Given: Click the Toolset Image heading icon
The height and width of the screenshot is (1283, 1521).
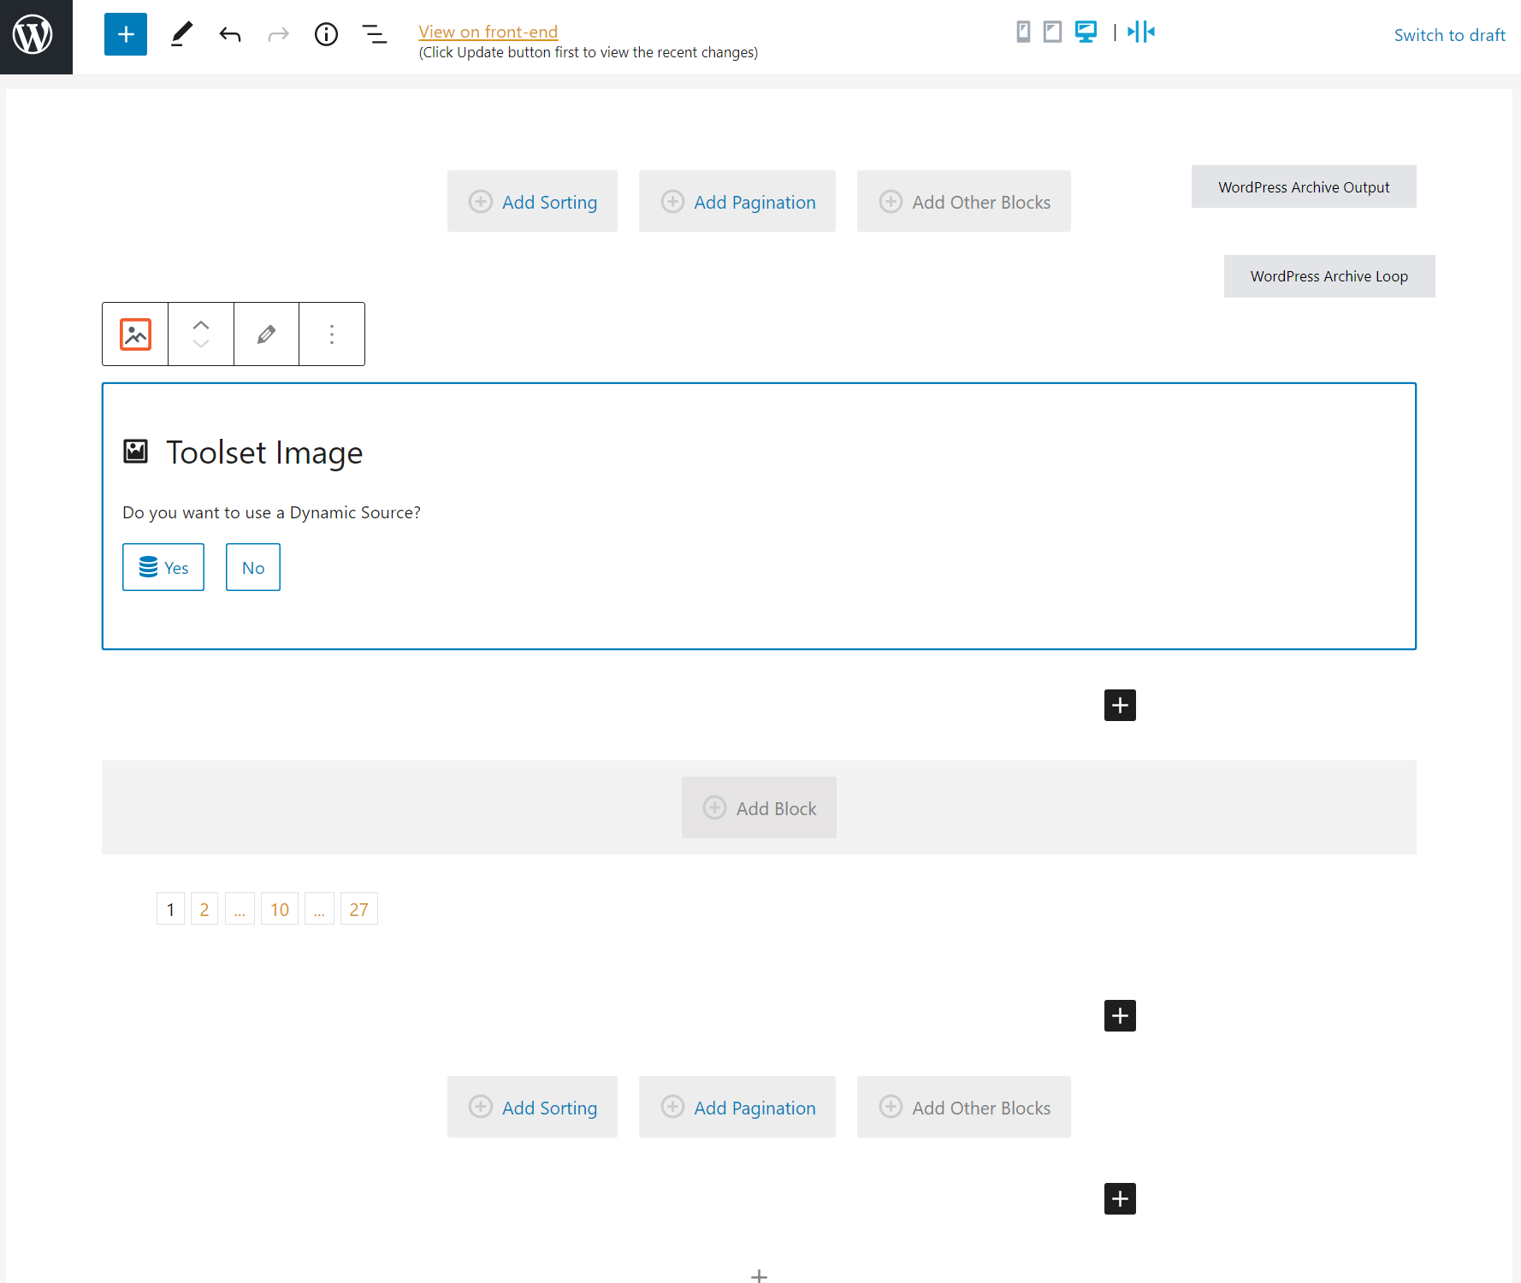Looking at the screenshot, I should coord(136,451).
